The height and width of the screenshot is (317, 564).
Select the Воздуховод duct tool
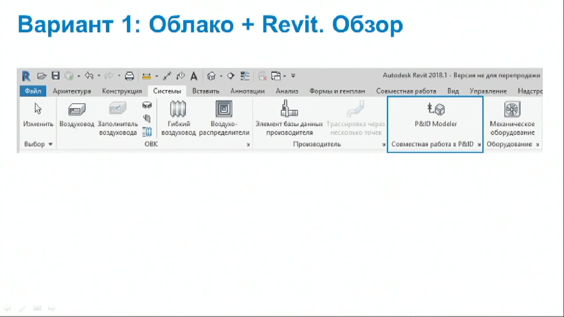click(x=77, y=115)
